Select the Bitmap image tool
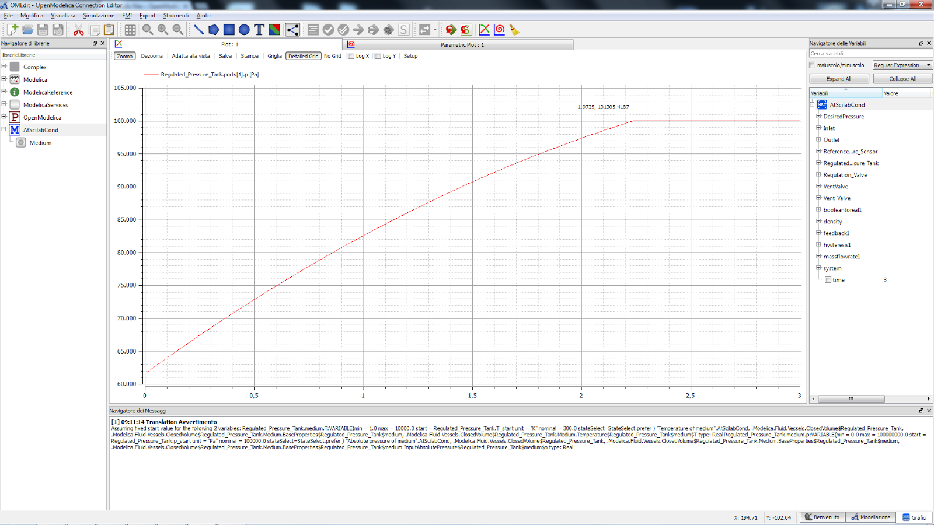Screen dimensions: 934x525 pos(274,30)
